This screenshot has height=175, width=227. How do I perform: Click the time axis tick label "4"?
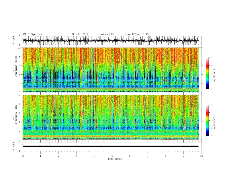coord(94,156)
